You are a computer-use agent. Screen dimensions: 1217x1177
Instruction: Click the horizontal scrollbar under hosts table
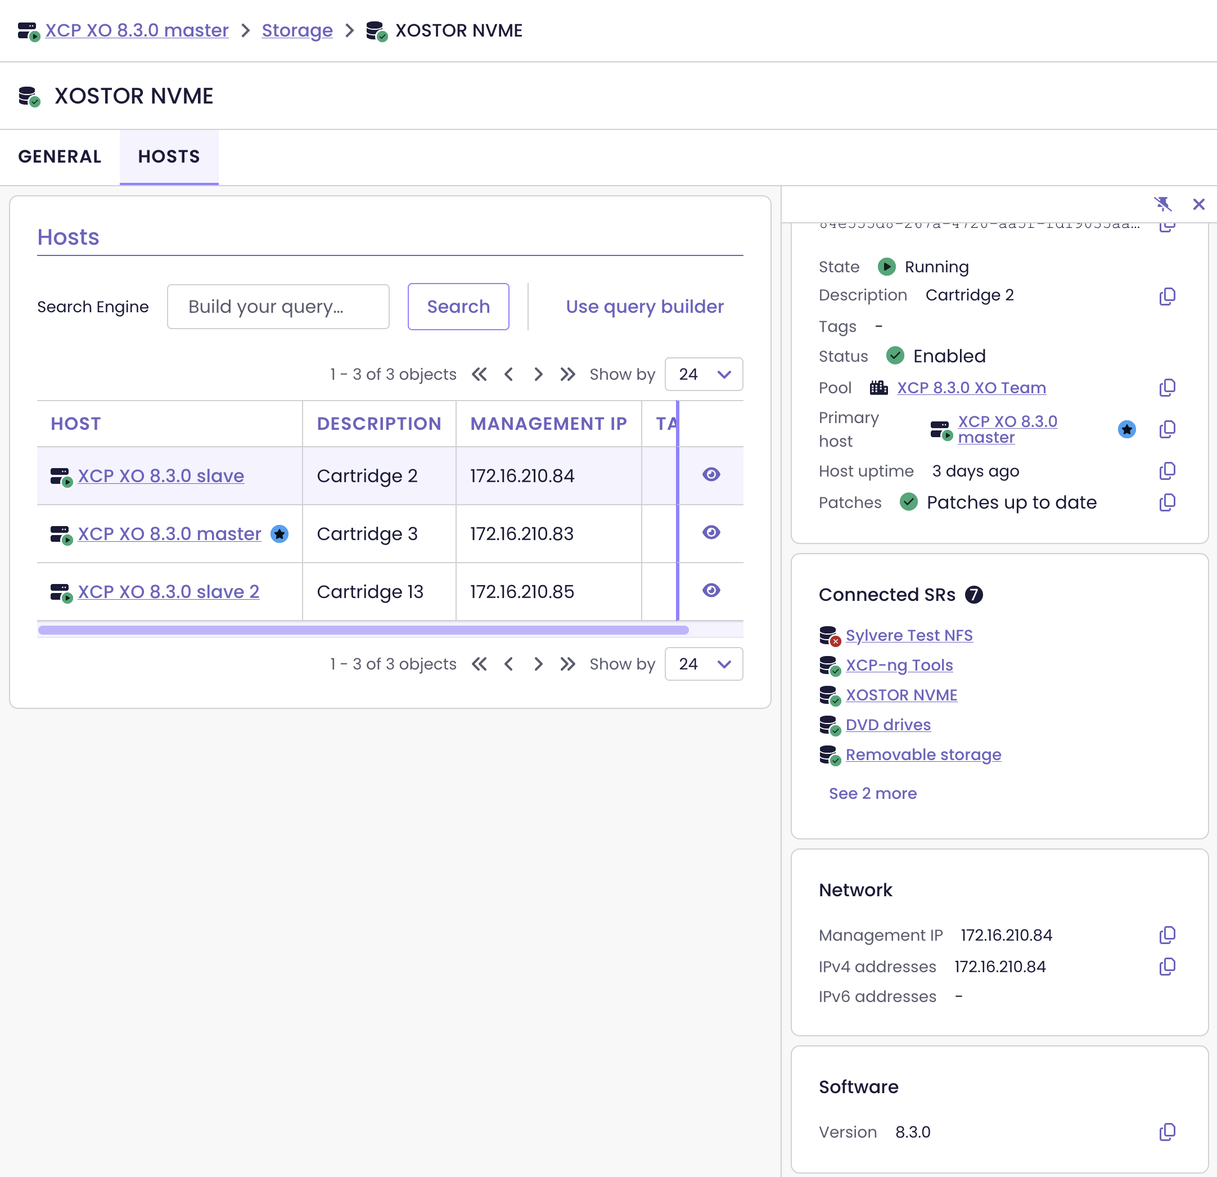click(x=363, y=630)
